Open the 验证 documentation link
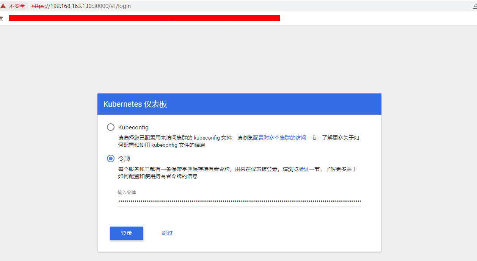477x261 pixels. pos(304,169)
